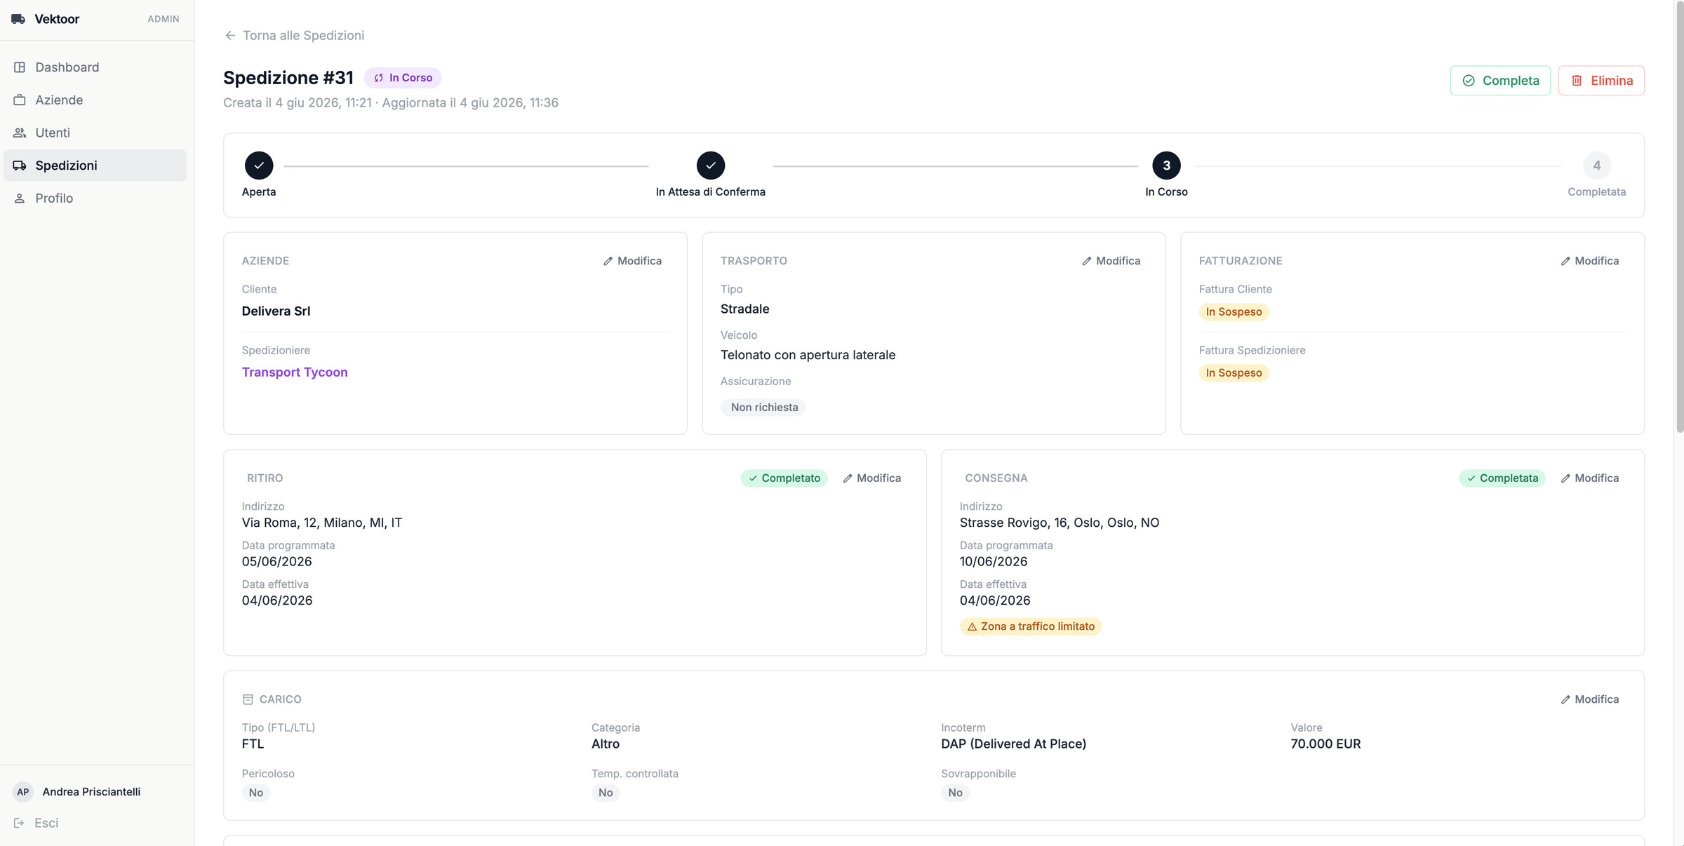Click the checkmark icon on Completa button
Screen dimensions: 1684x846
point(1469,81)
